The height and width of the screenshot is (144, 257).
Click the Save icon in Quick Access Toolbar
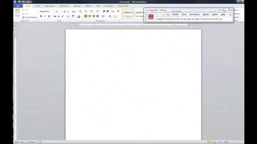coord(19,2)
